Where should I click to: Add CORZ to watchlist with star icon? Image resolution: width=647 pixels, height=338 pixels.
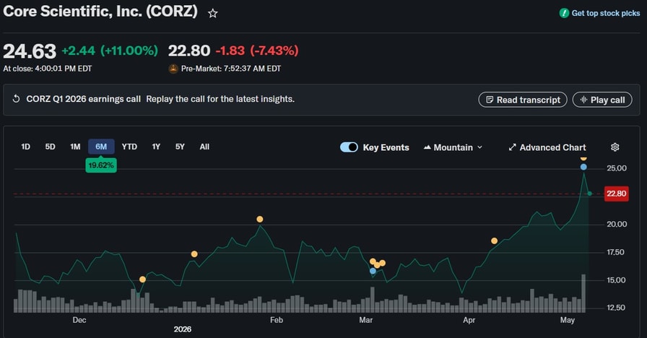[x=212, y=13]
